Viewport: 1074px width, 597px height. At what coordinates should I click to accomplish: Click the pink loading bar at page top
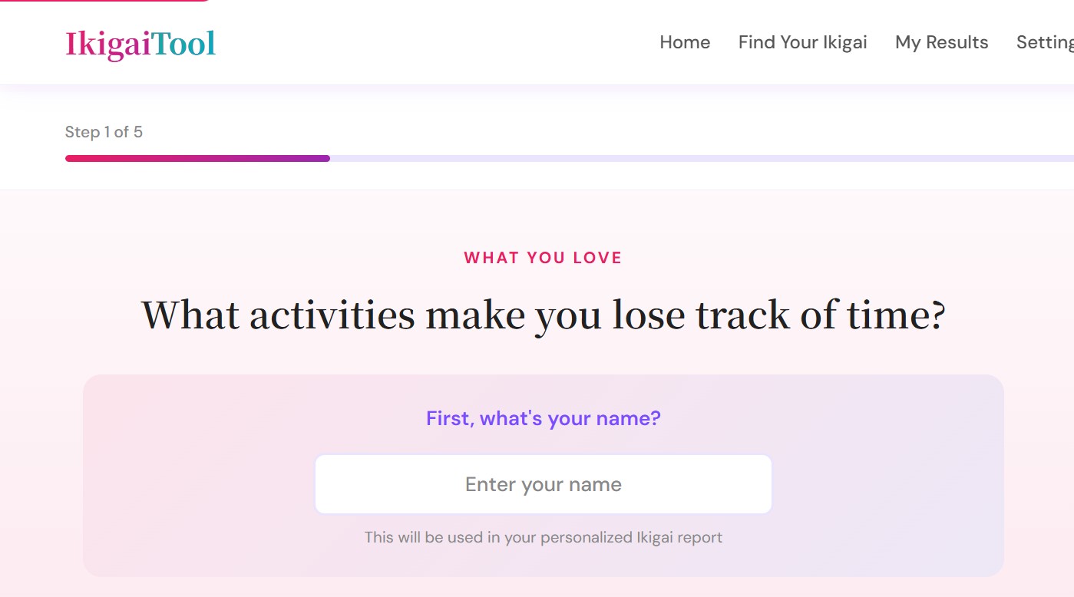(x=104, y=1)
